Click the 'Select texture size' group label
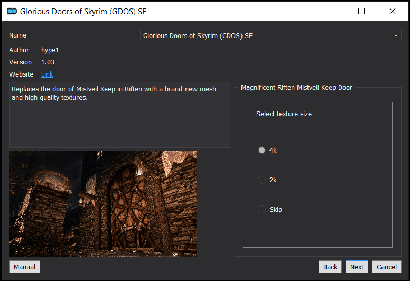The height and width of the screenshot is (281, 410). click(x=284, y=114)
